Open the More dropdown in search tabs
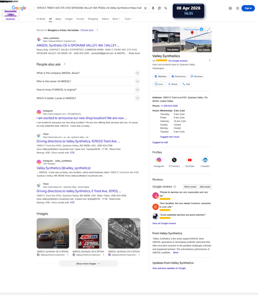The width and height of the screenshot is (260, 295). (x=116, y=19)
